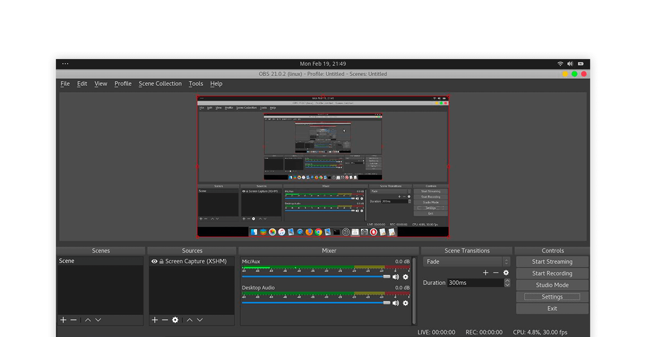Move the source up in the Sources list

190,320
